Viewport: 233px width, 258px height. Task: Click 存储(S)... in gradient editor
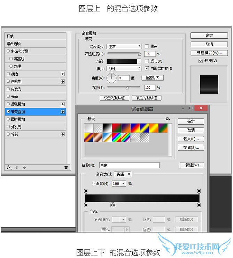pos(191,147)
